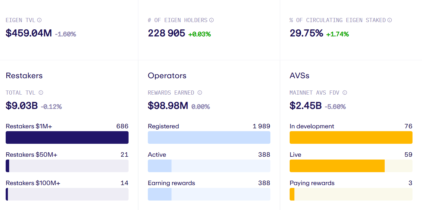The height and width of the screenshot is (210, 422).
Task: Select the +1.74% staked change
Action: pyautogui.click(x=337, y=34)
